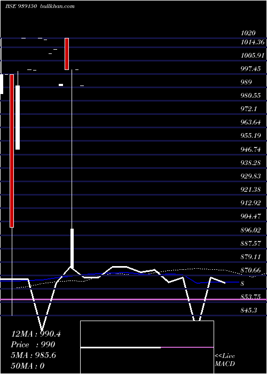
Task: Click the 904.47 price axis label
Action: pyautogui.click(x=250, y=216)
